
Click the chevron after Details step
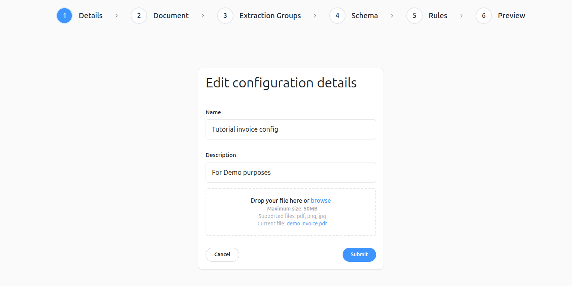point(117,16)
